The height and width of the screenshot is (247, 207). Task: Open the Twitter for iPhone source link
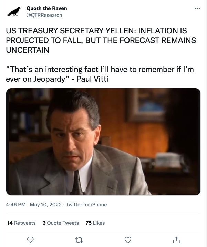pos(86,205)
